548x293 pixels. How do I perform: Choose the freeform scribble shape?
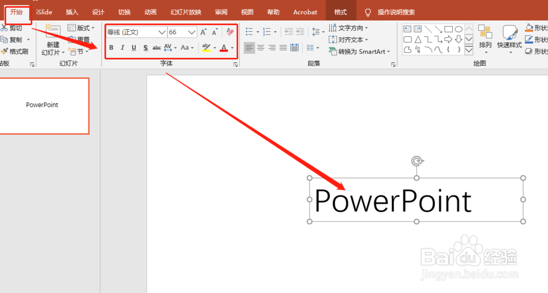pyautogui.click(x=418, y=50)
